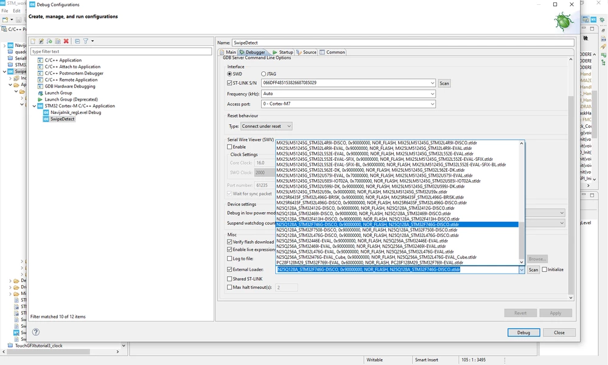Click the help question mark icon

(36, 332)
